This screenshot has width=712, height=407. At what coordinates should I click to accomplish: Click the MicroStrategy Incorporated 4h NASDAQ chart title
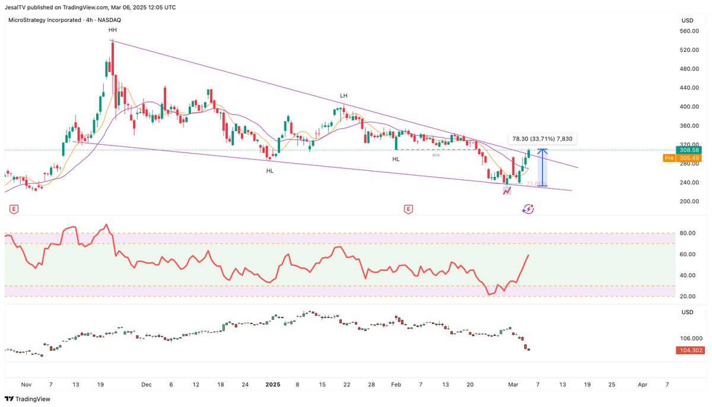pos(65,20)
